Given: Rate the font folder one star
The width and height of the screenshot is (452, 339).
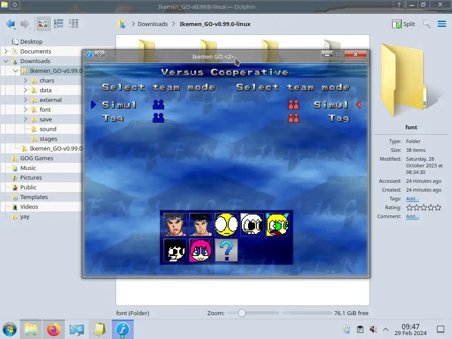Looking at the screenshot, I should [409, 207].
